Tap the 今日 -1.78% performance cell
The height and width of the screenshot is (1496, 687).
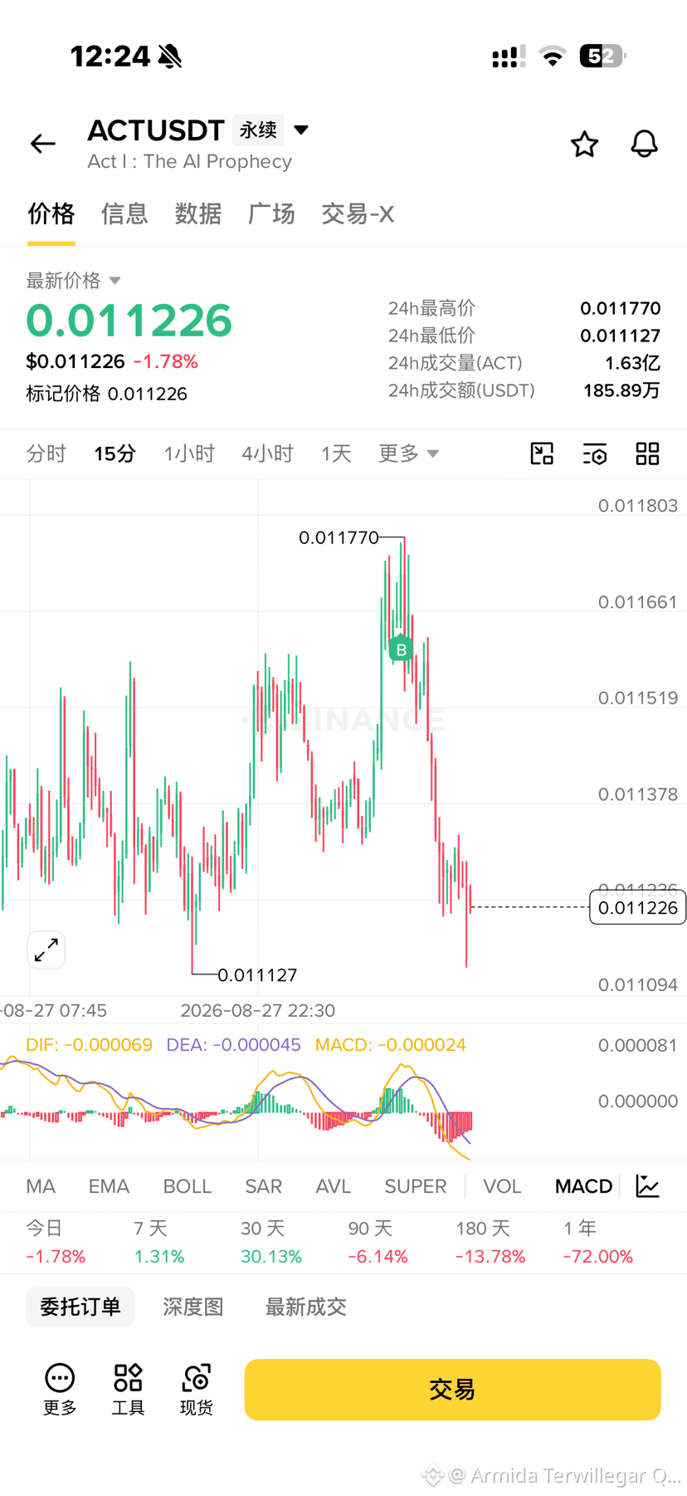56,1242
